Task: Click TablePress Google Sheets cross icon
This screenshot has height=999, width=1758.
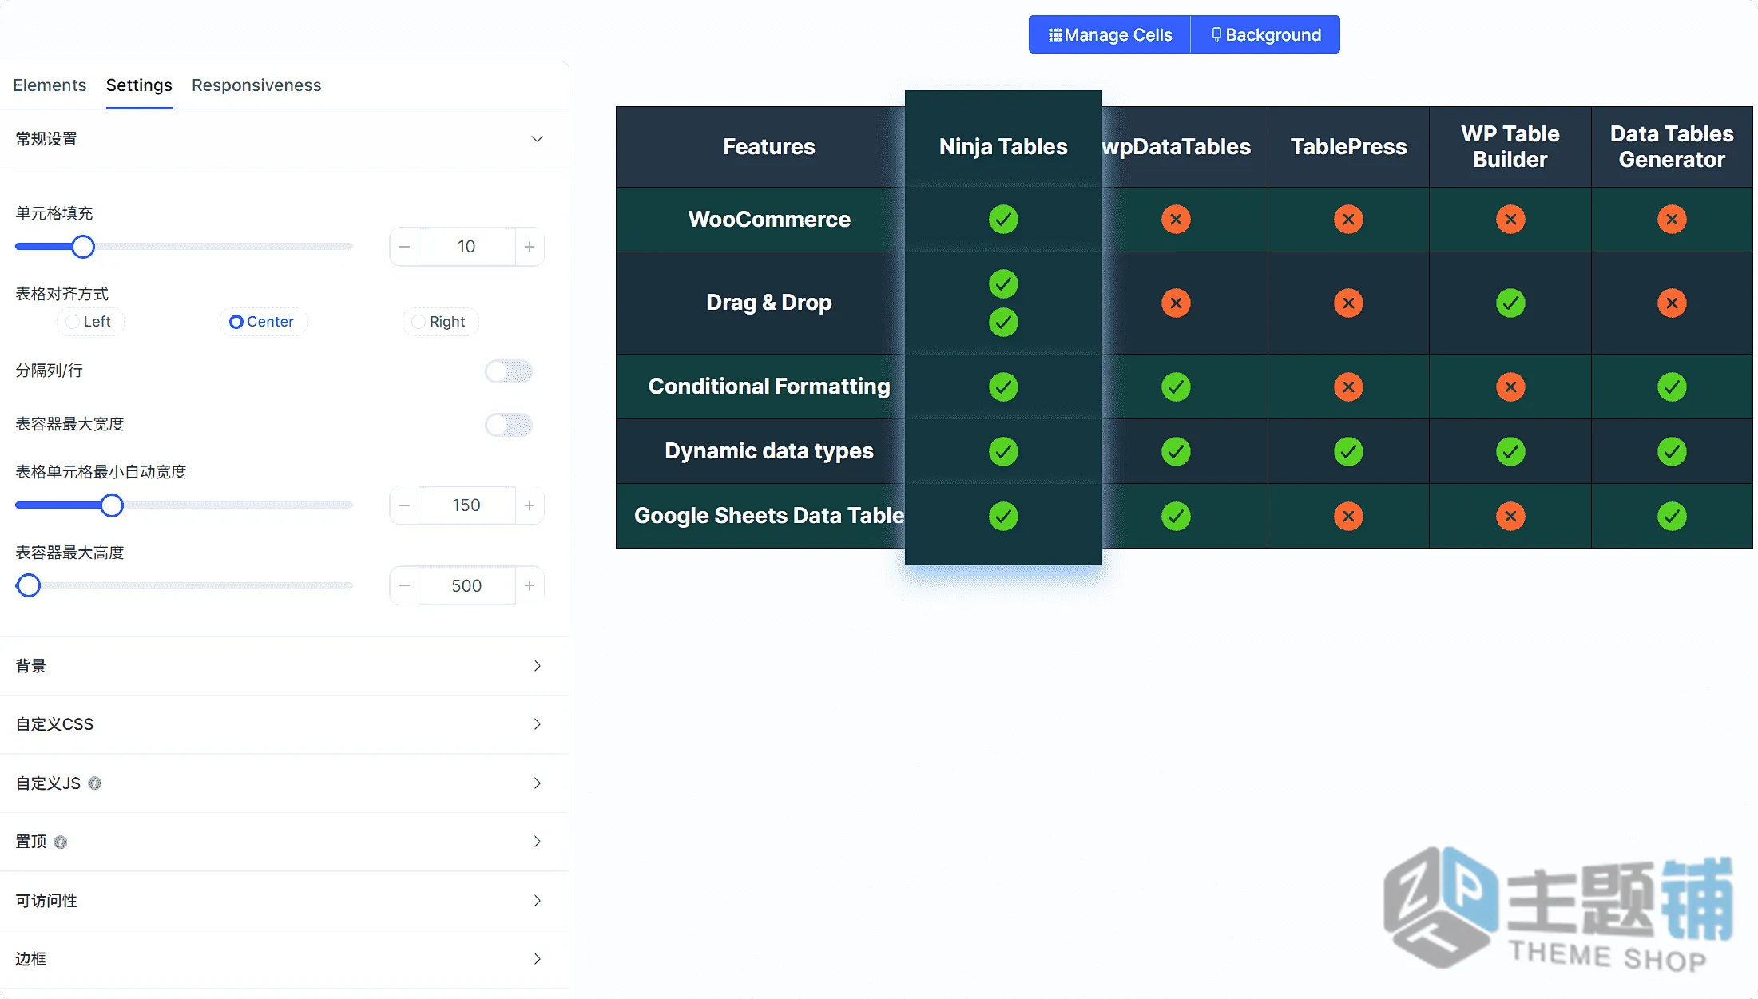Action: coord(1348,516)
